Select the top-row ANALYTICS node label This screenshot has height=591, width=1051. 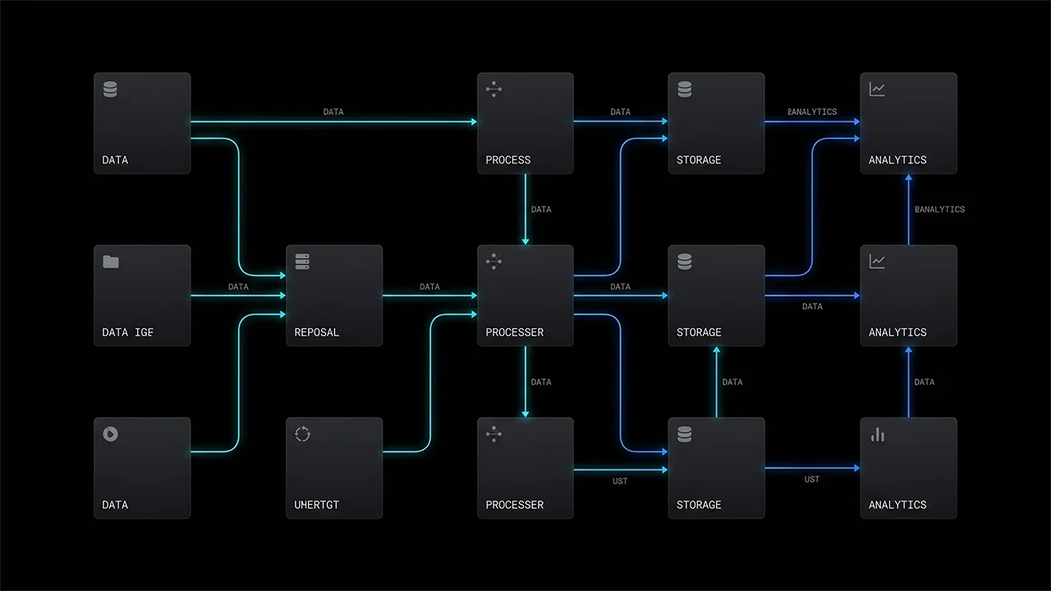click(897, 160)
